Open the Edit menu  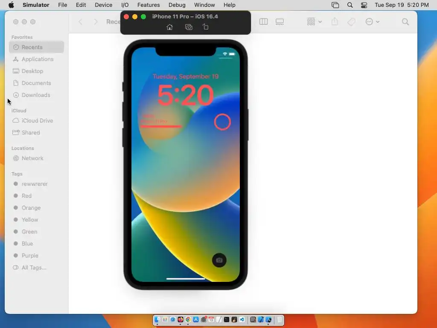81,5
